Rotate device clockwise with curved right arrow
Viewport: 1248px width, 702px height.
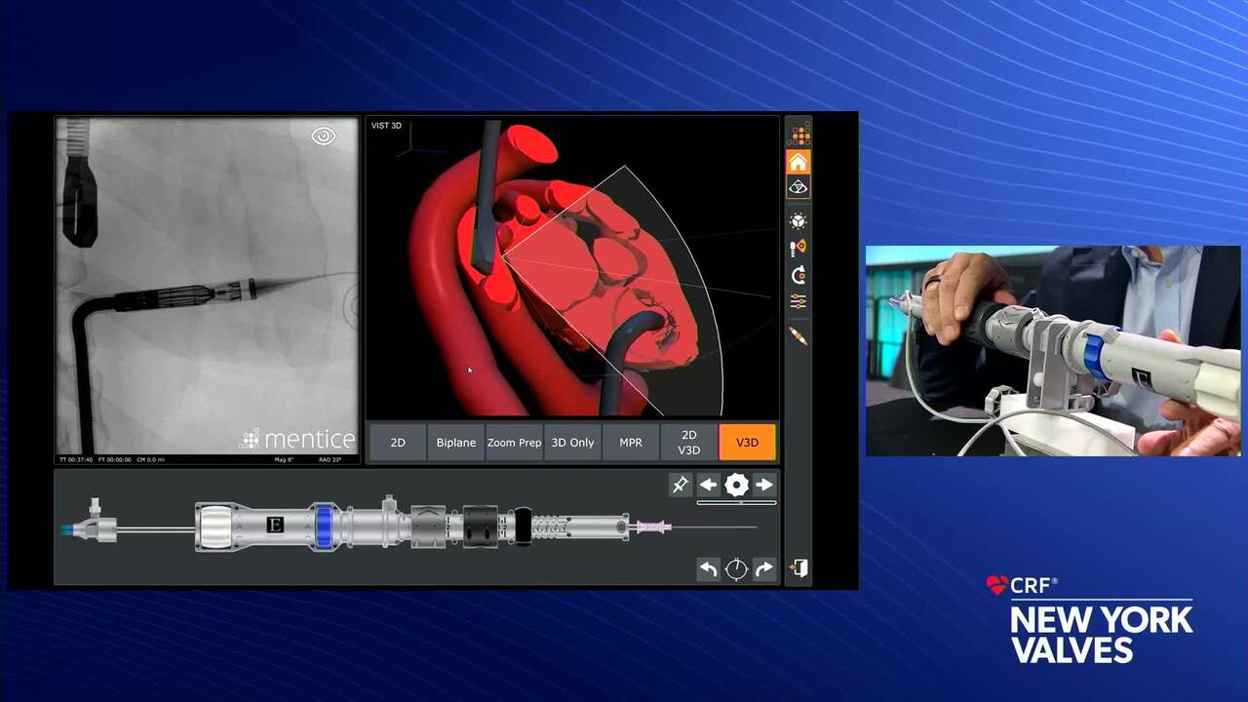(764, 569)
